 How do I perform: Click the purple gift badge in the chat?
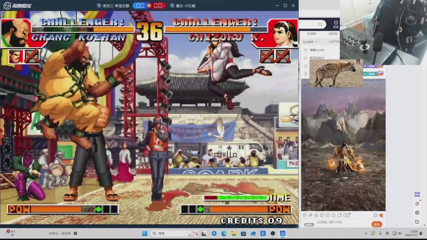tap(374, 66)
